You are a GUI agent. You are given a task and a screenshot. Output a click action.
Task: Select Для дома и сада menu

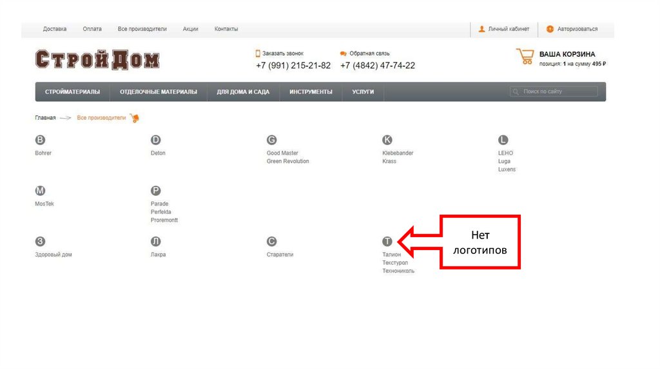click(243, 92)
